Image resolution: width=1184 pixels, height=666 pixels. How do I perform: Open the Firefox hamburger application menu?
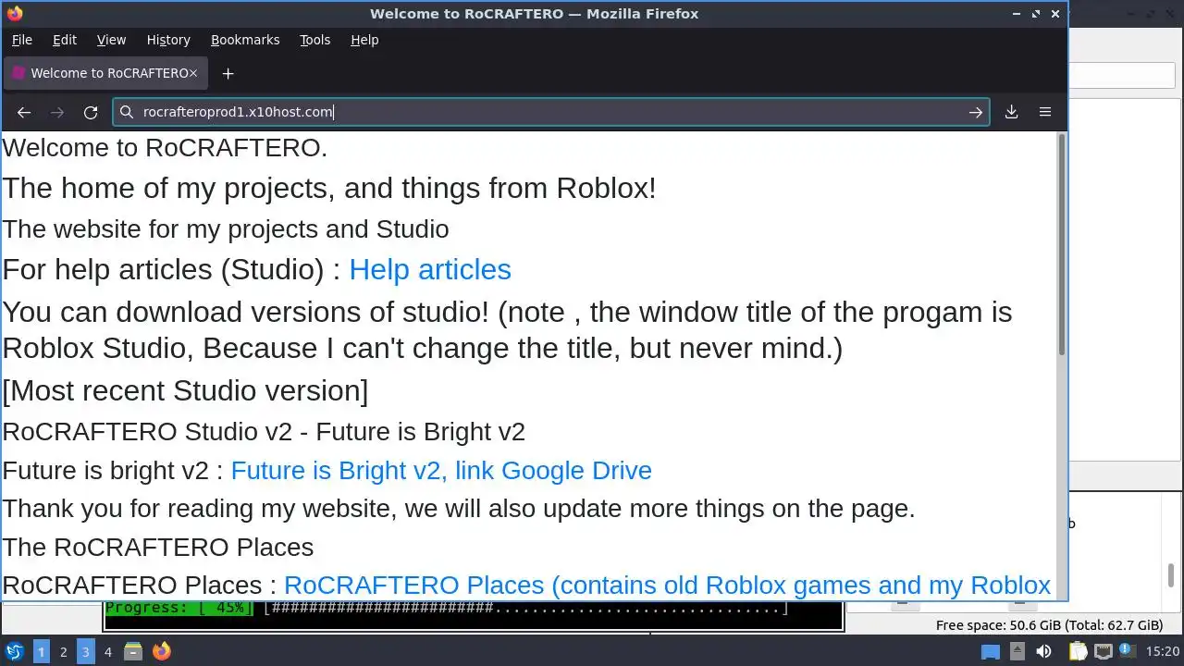click(x=1045, y=112)
